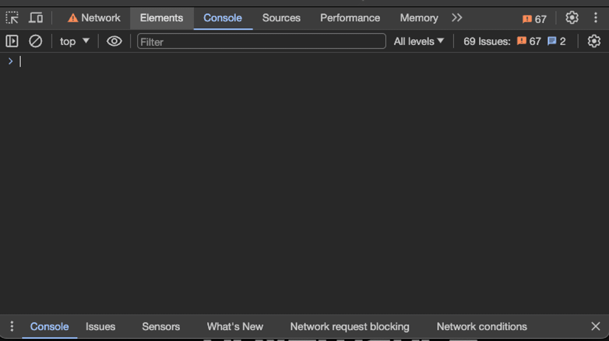Open the What's New drawer tab
609x341 pixels.
coord(235,326)
